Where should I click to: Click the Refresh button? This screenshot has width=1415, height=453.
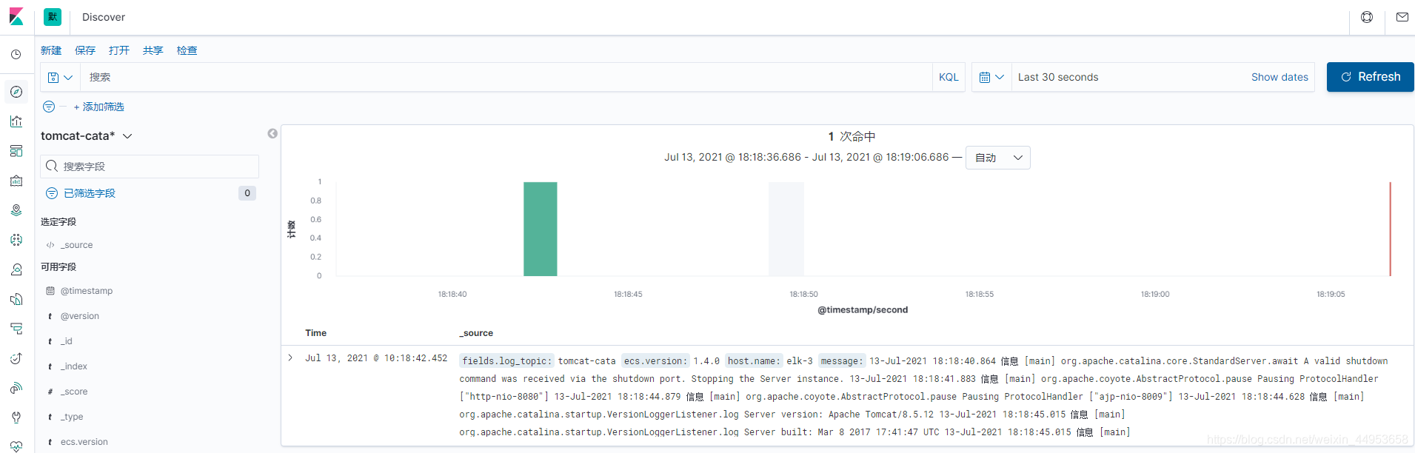click(x=1370, y=77)
